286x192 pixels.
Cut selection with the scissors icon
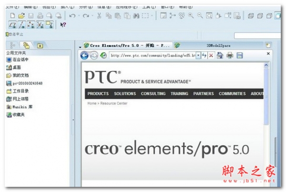click(99, 16)
